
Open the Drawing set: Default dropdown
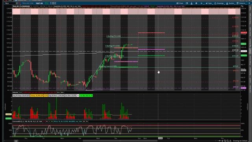tap(240, 141)
